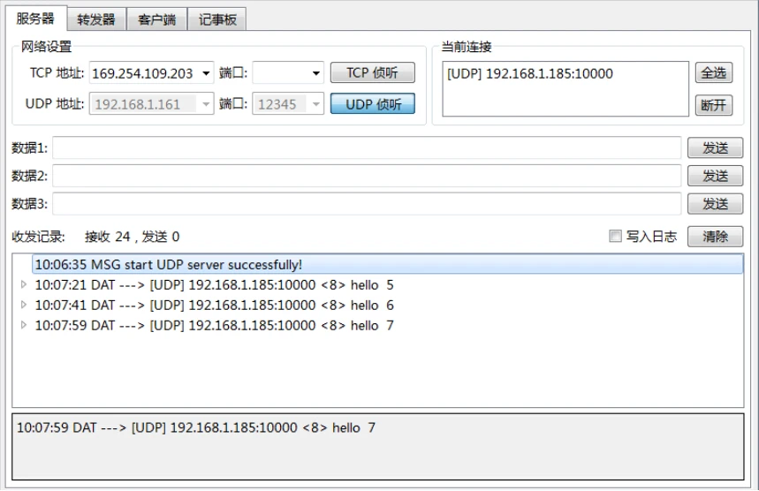The height and width of the screenshot is (491, 759).
Task: Click the 数据2 input field
Action: pos(367,176)
